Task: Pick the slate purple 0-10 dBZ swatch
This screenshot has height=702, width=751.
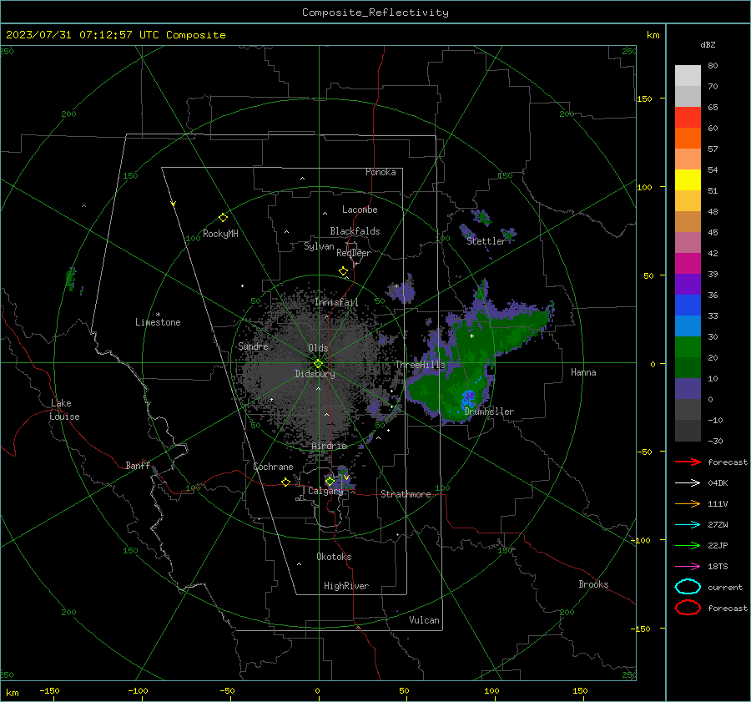Action: 688,389
